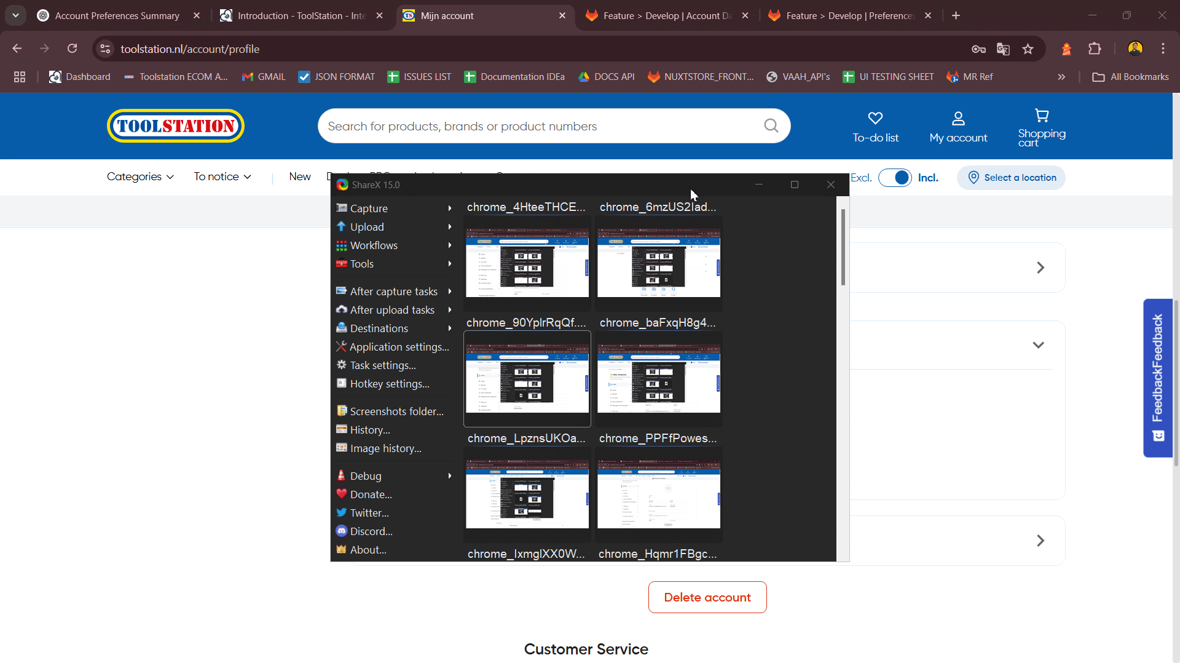
Task: Open the Chrome extensions puzzle icon
Action: click(x=1095, y=49)
